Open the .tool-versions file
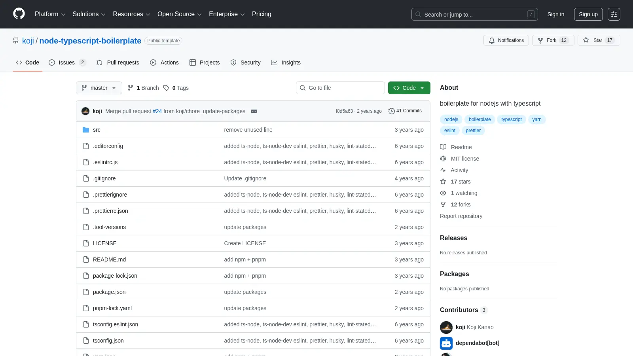633x356 pixels. pyautogui.click(x=109, y=227)
